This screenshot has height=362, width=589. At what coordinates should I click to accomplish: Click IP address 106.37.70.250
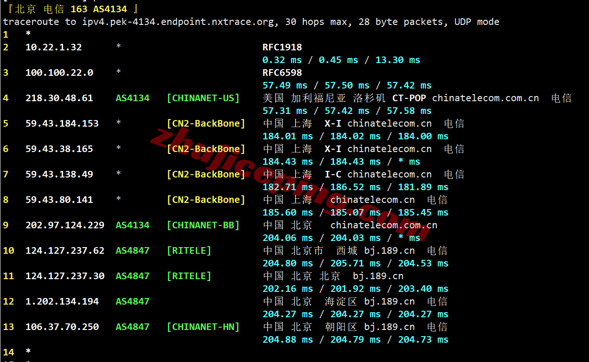click(62, 327)
